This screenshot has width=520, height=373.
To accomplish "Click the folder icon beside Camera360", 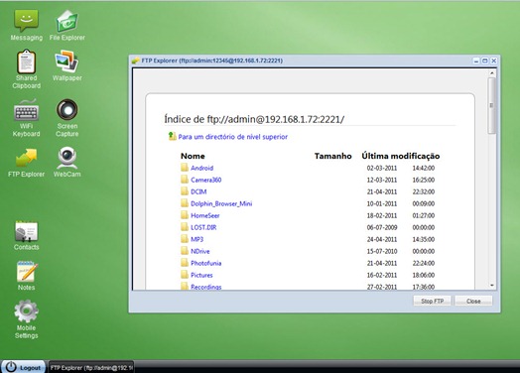I will (185, 180).
